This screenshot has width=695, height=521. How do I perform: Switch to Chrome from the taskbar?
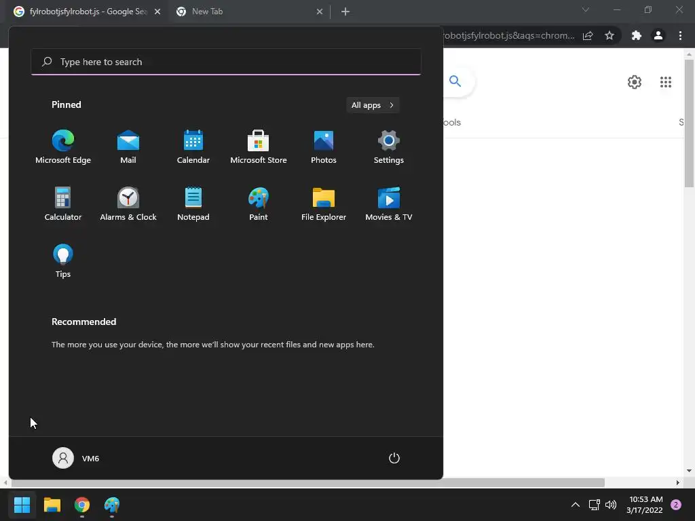(82, 505)
